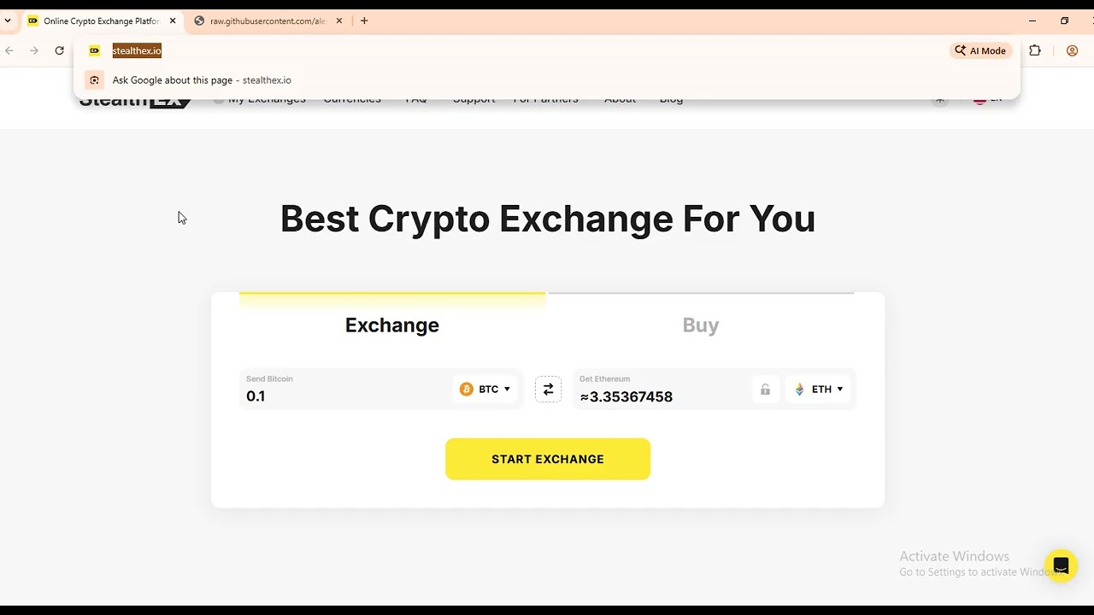The image size is (1094, 615).
Task: Click the stealthex.io address bar text
Action: point(137,50)
